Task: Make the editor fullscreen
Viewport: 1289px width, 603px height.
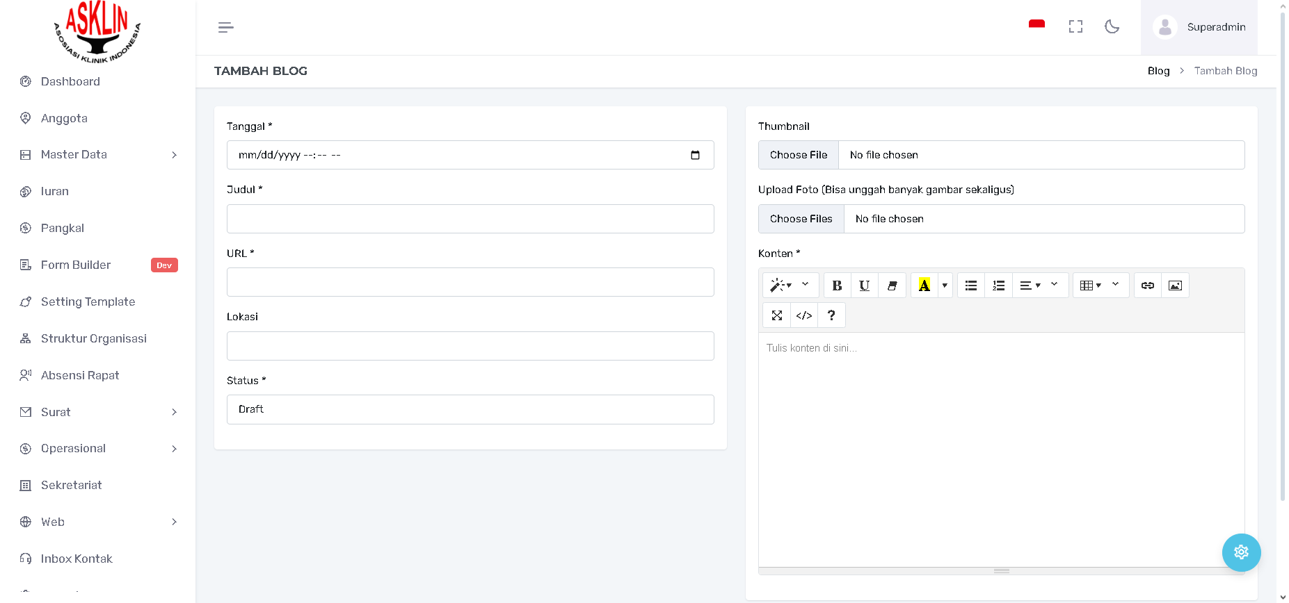Action: [777, 315]
